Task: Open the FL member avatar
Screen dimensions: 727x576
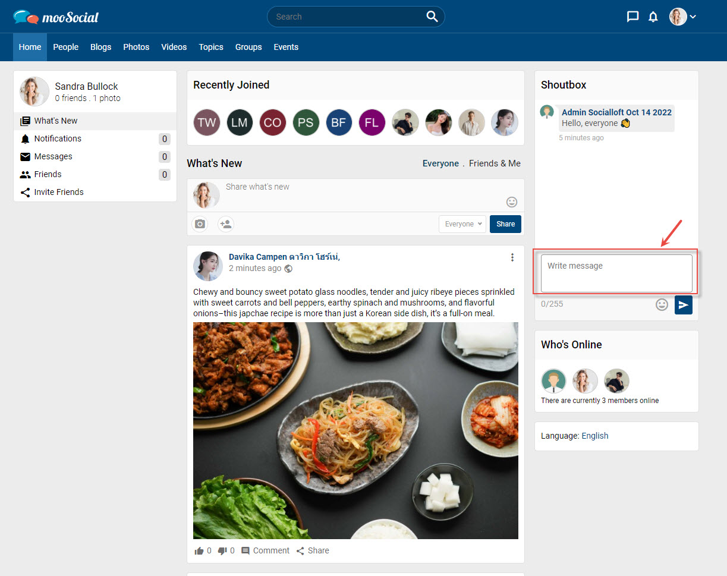Action: click(x=372, y=122)
